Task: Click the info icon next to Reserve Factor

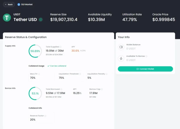Action: click(45, 116)
